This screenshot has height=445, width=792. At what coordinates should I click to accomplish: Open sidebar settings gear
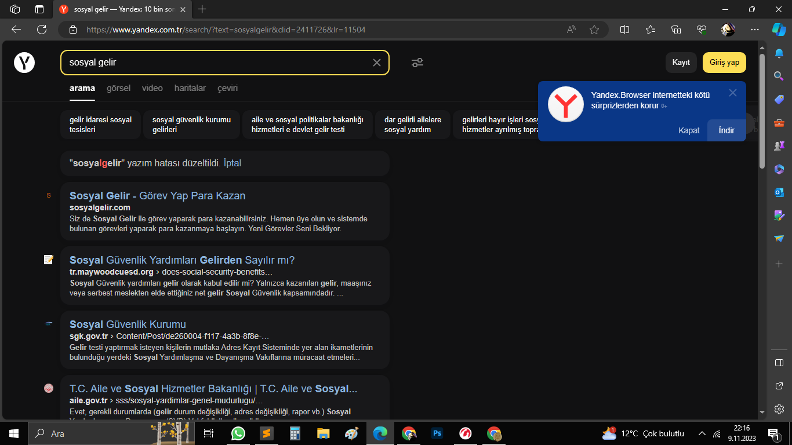779,408
